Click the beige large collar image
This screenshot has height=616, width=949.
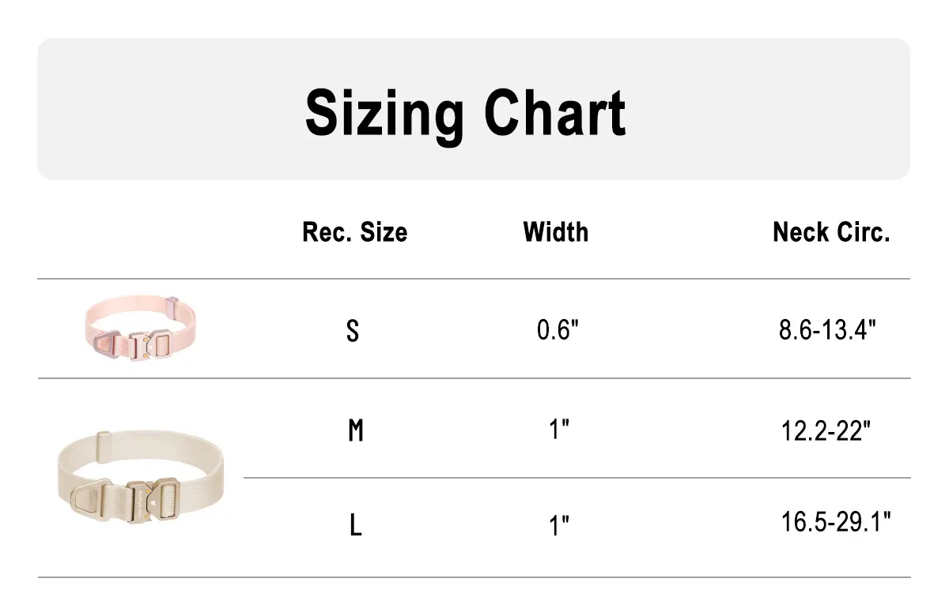coord(140,479)
